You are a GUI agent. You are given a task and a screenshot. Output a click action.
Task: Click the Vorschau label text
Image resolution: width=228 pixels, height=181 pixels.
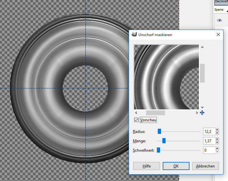click(148, 120)
